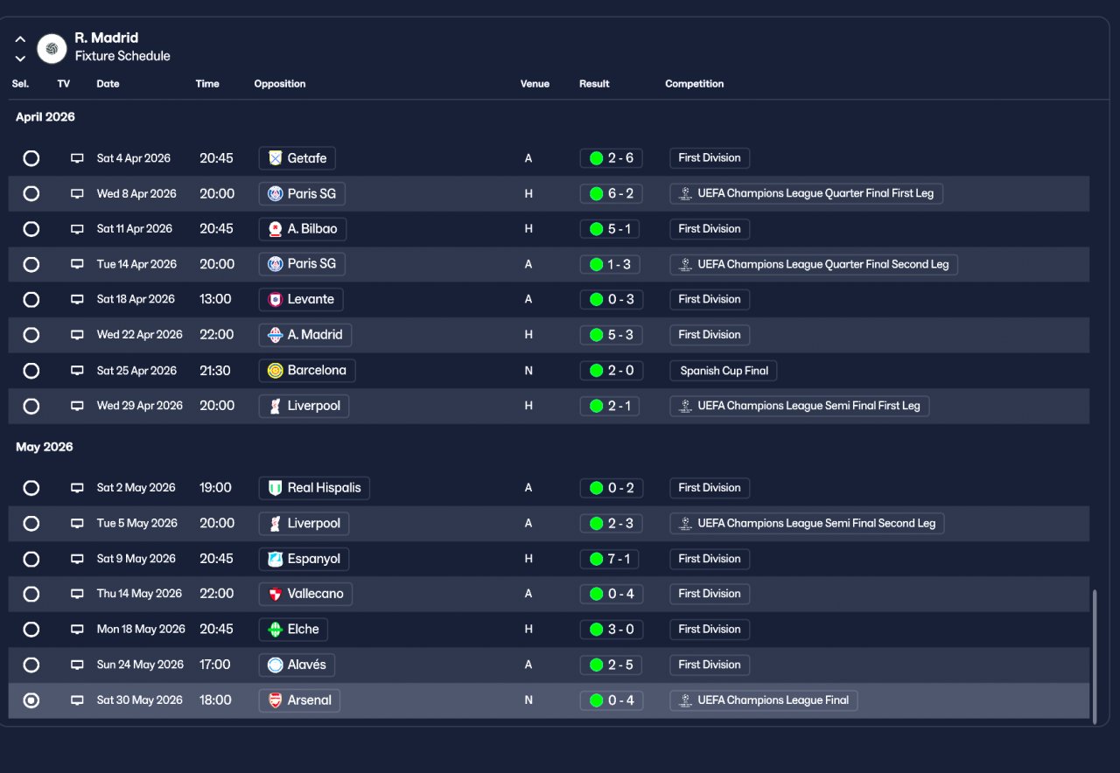The width and height of the screenshot is (1120, 773).
Task: Click the TV icon for the A. Madrid fixture
Action: coord(77,335)
